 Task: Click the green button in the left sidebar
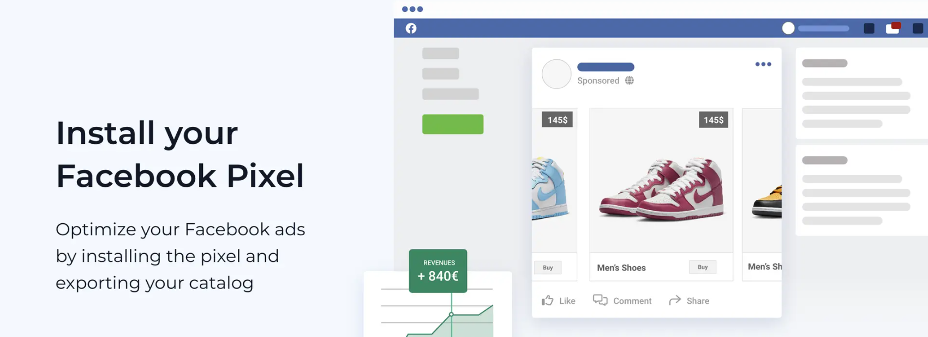(x=453, y=124)
